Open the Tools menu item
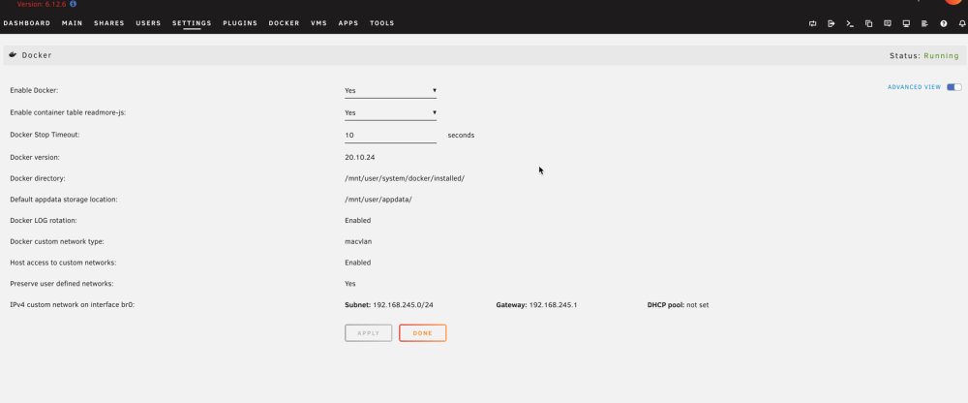968x403 pixels. pos(382,23)
